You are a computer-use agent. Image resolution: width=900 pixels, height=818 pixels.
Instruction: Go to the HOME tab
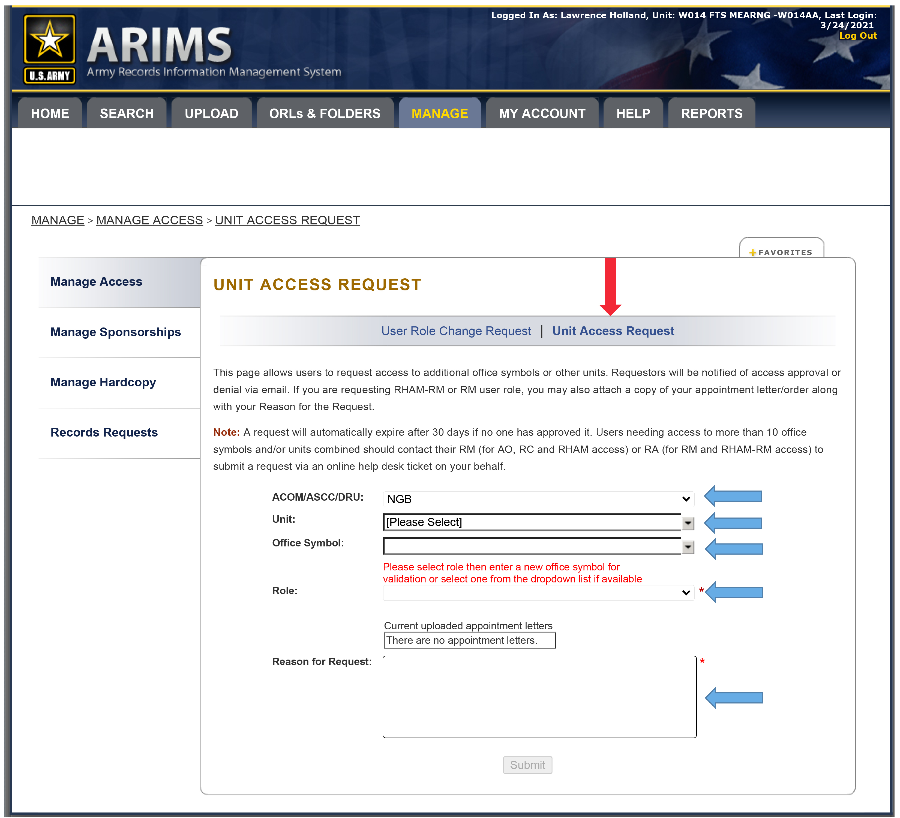50,113
